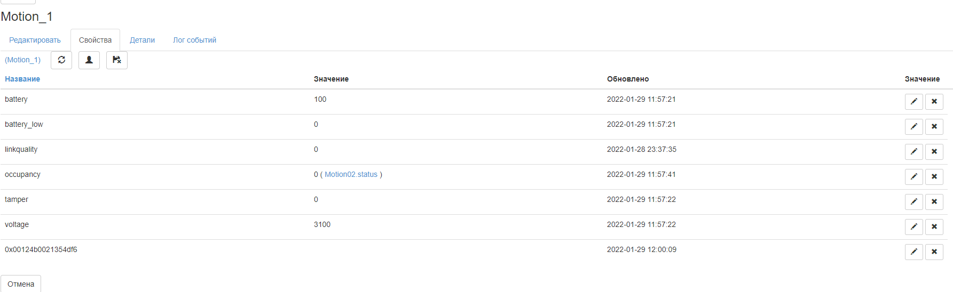Click the save-with-cross icon button
The image size is (953, 292).
coord(117,60)
